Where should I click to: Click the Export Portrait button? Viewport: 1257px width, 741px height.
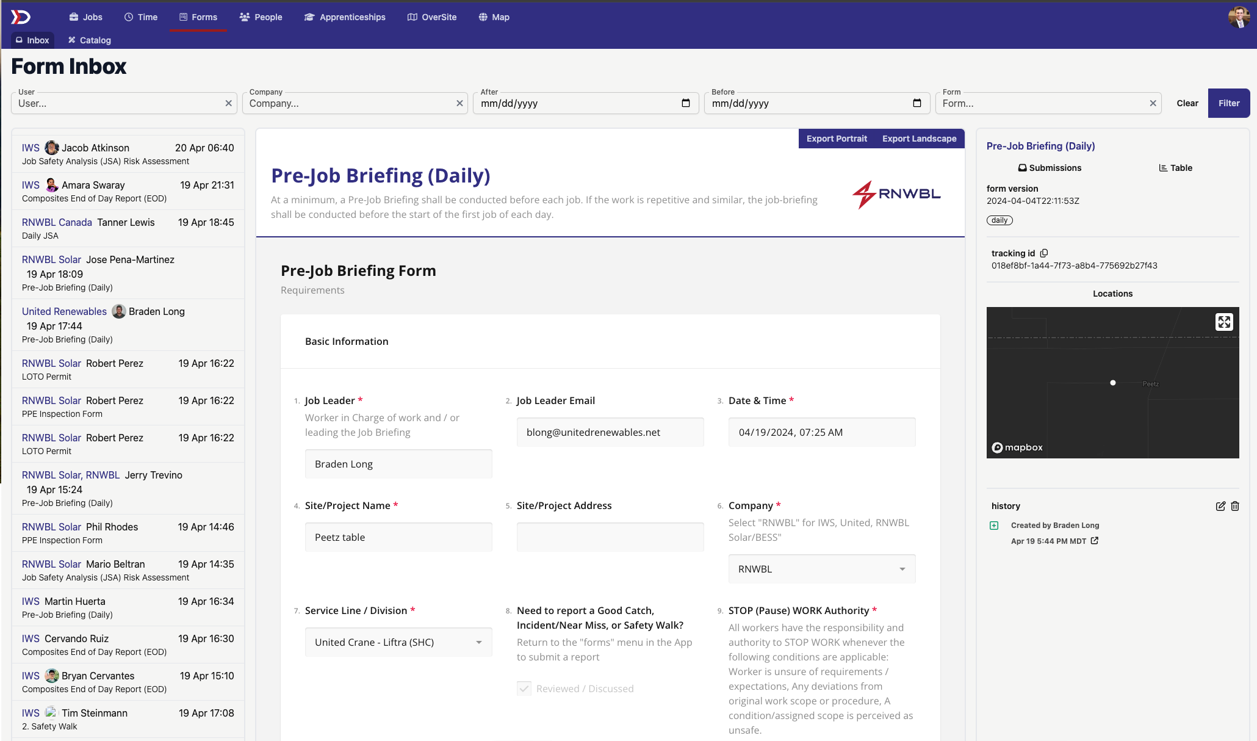[837, 139]
